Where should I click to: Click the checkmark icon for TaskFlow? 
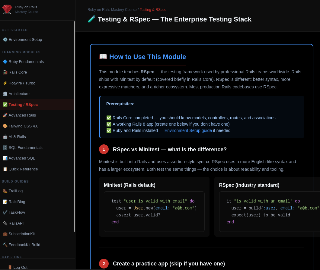(x=5, y=212)
